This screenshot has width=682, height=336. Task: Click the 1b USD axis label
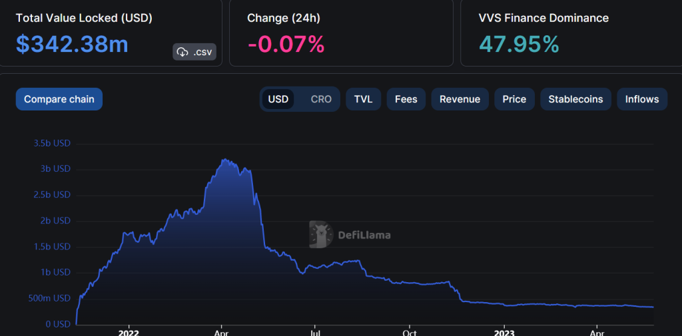pos(55,273)
